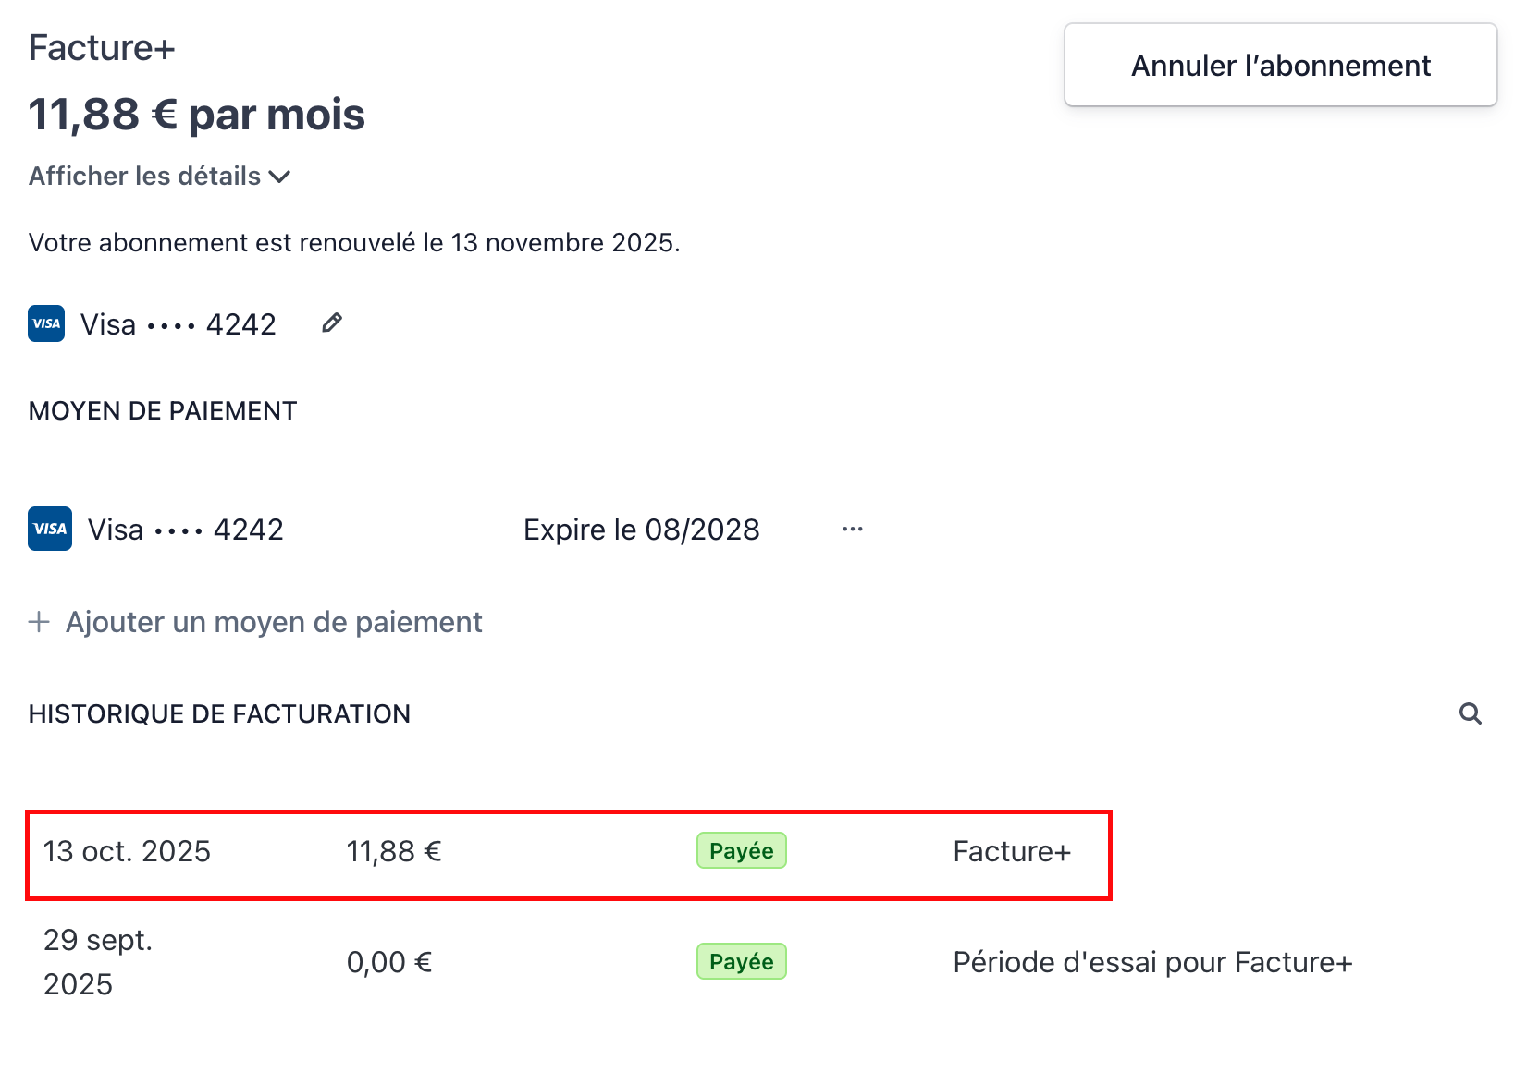Click Annuler l'abonnement button

click(1280, 66)
